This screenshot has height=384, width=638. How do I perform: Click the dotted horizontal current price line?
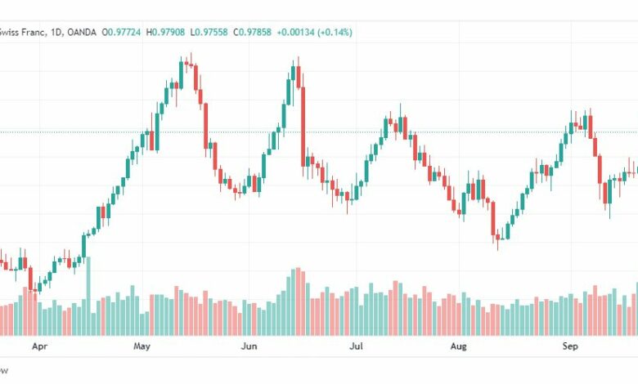319,132
